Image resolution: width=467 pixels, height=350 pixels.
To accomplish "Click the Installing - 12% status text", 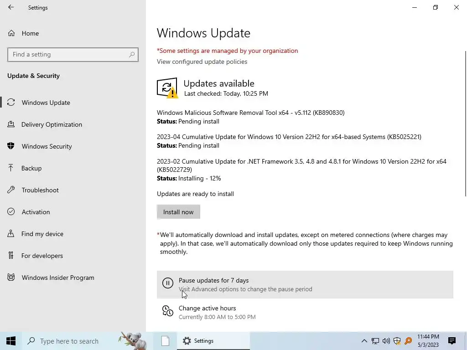I will [200, 179].
